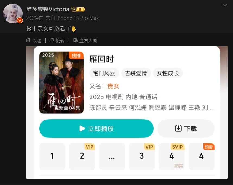
Task: Rotate the image with 旋转
Action: click(57, 40)
